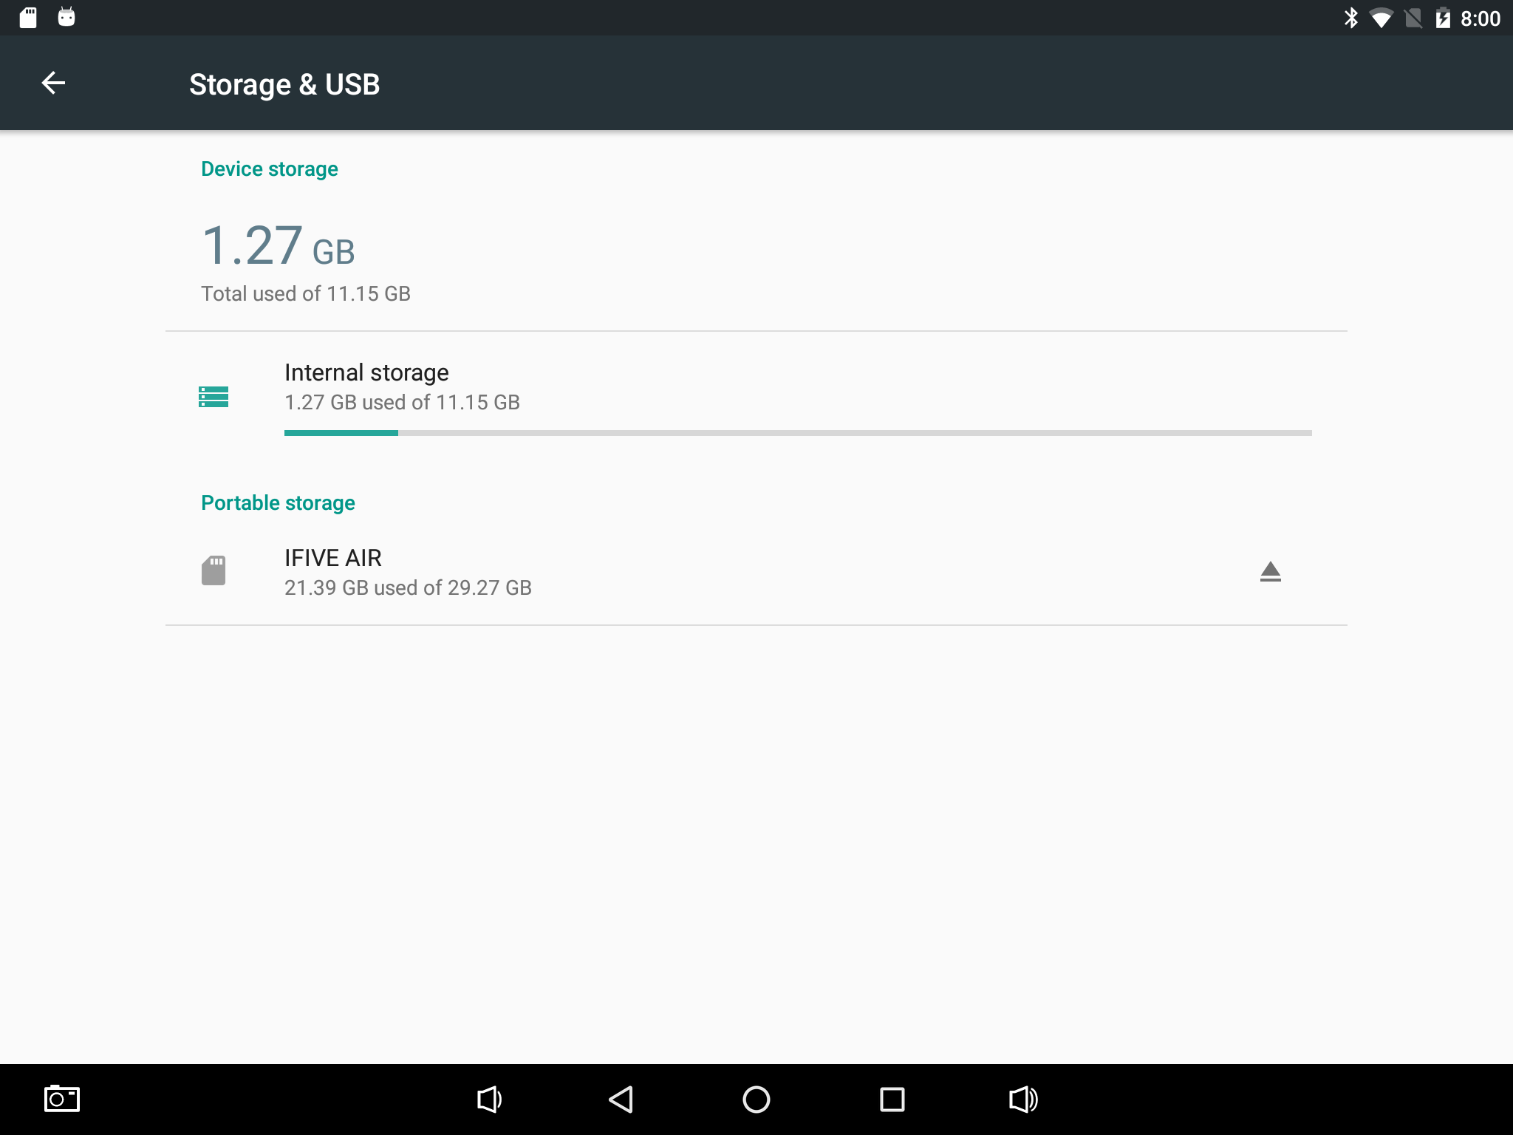Click the Android debug notification icon

[x=66, y=17]
